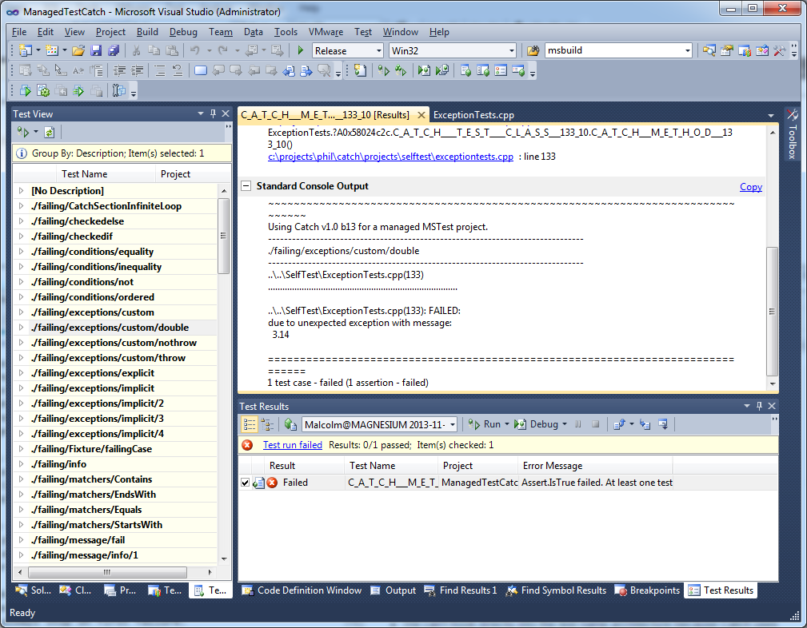Screen dimensions: 807x628
Task: Collapse the Standard Console Output section
Action: click(x=246, y=186)
